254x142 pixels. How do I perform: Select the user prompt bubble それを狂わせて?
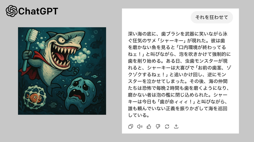[x=212, y=17]
